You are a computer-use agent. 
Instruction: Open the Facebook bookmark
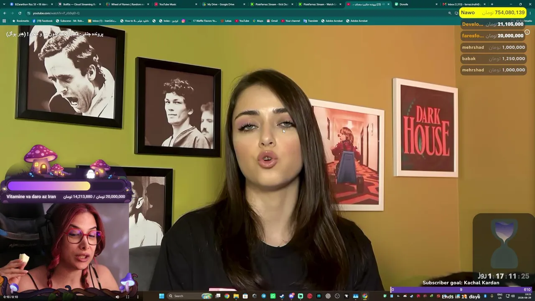(43, 21)
